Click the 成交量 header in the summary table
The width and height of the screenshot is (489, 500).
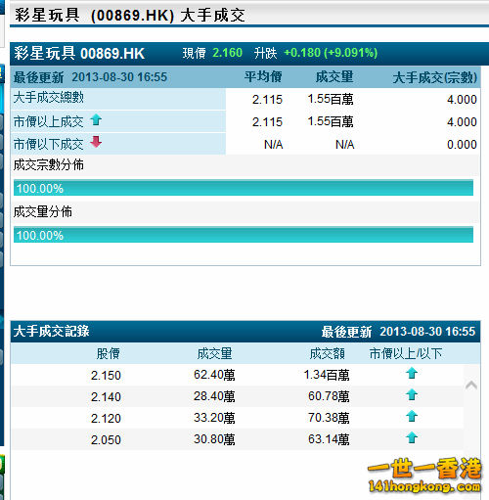coord(334,77)
